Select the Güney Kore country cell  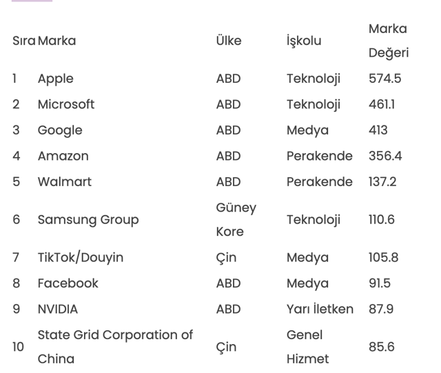pos(236,220)
